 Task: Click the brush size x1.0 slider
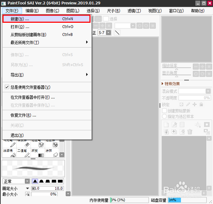[x=48, y=188]
